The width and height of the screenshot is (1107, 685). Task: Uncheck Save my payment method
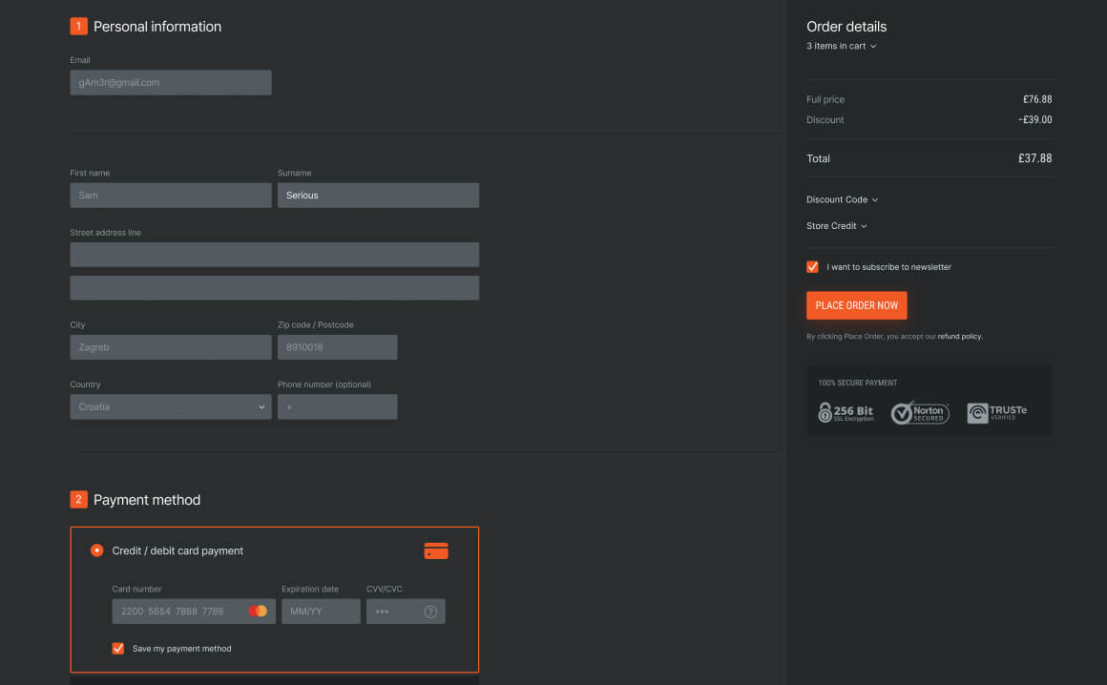[117, 648]
